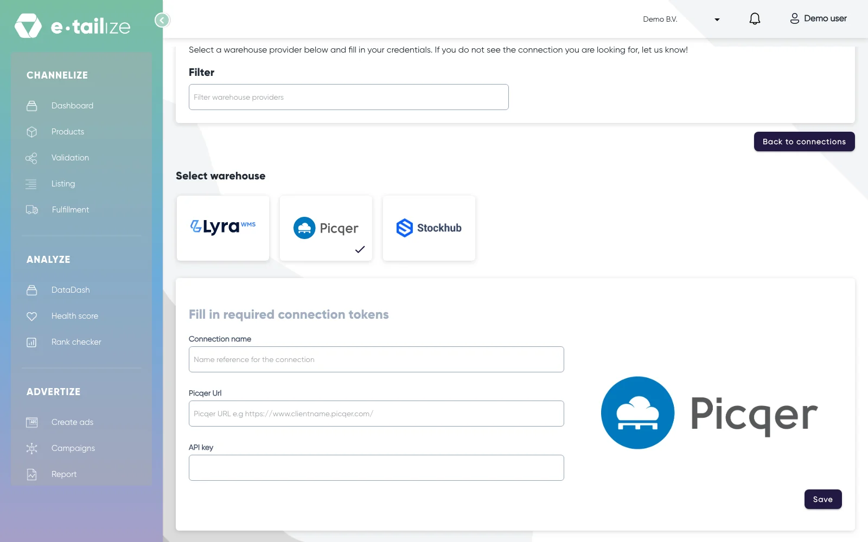868x542 pixels.
Task: Save the Picqer connection
Action: [823, 499]
